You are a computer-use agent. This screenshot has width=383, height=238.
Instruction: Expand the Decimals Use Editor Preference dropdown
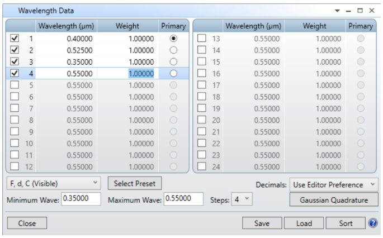(334, 185)
